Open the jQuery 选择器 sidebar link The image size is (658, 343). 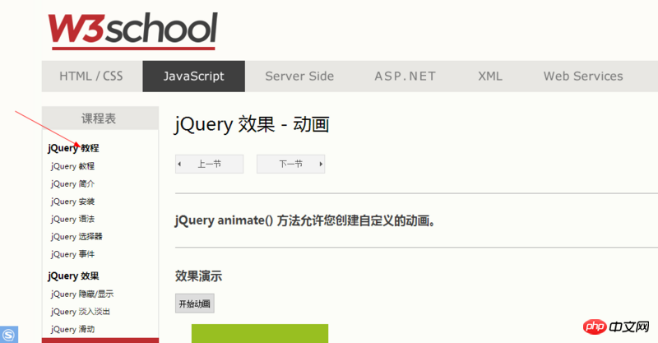pos(76,237)
